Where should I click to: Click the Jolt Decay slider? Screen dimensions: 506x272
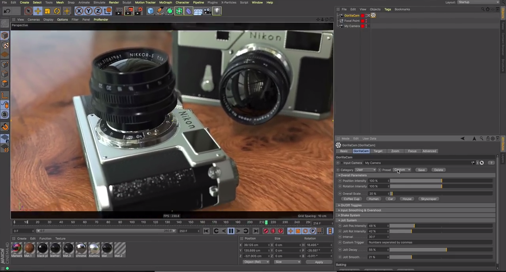click(441, 250)
